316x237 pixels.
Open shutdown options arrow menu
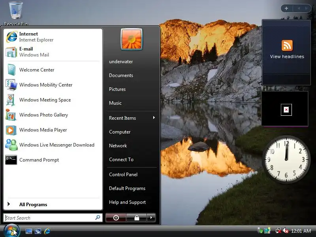tap(151, 218)
